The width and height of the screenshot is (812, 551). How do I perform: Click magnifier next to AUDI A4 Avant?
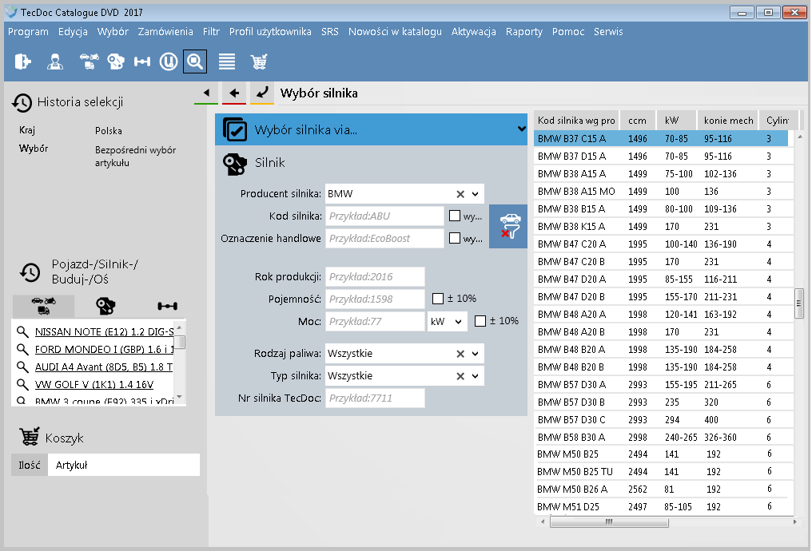(22, 367)
